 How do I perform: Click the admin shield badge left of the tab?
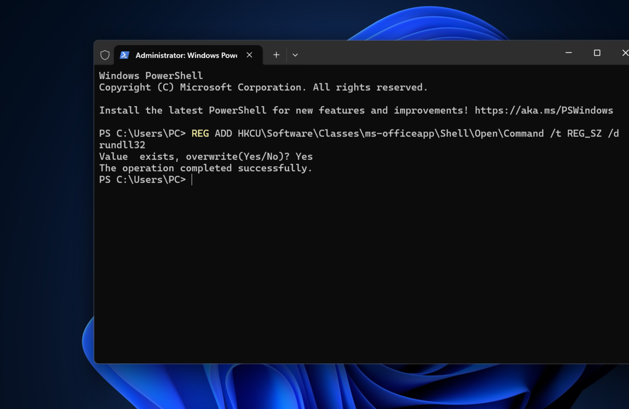pos(105,55)
